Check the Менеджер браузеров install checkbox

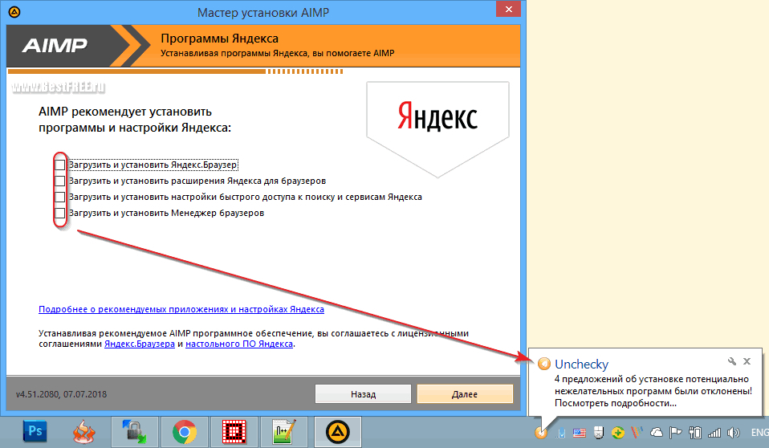click(60, 213)
